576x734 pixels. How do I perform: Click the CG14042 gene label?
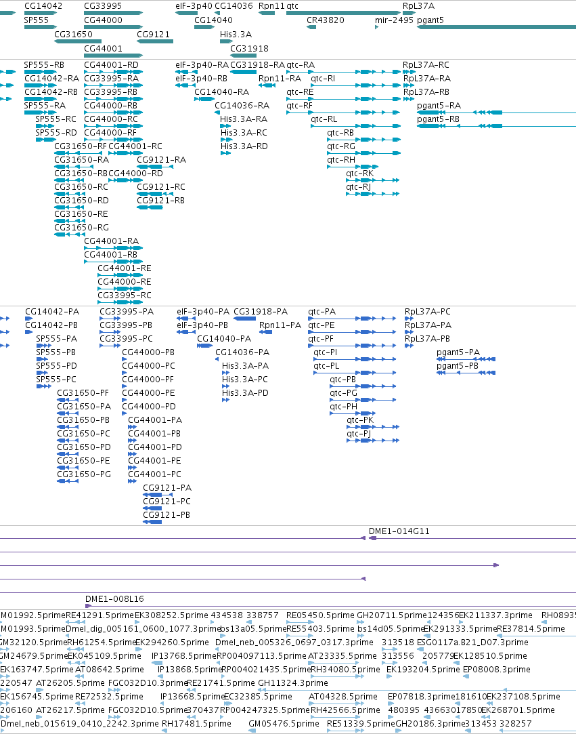tap(43, 6)
